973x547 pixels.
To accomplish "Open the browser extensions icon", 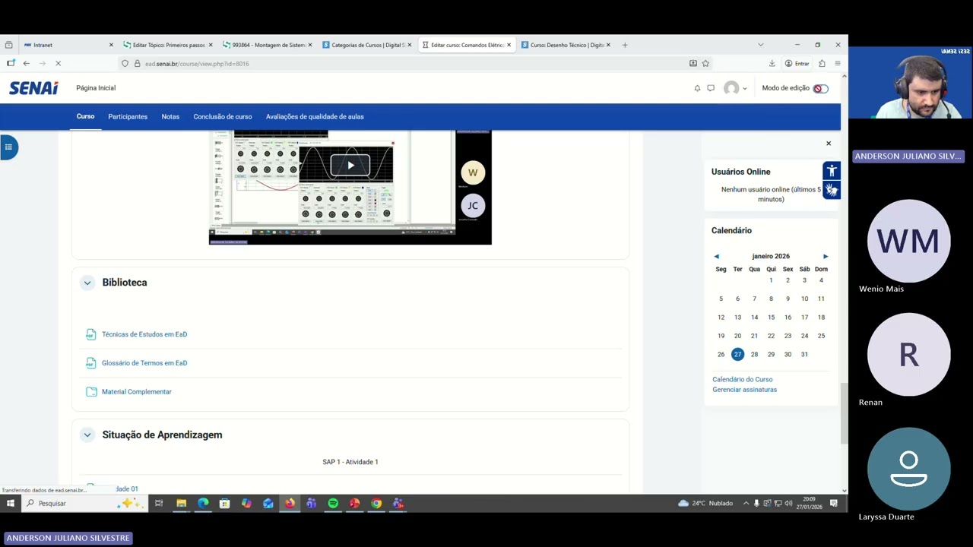I will coord(822,64).
